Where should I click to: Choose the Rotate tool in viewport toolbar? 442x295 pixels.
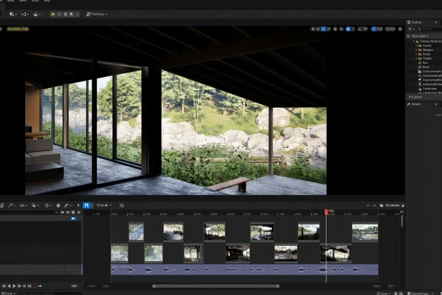(324, 29)
